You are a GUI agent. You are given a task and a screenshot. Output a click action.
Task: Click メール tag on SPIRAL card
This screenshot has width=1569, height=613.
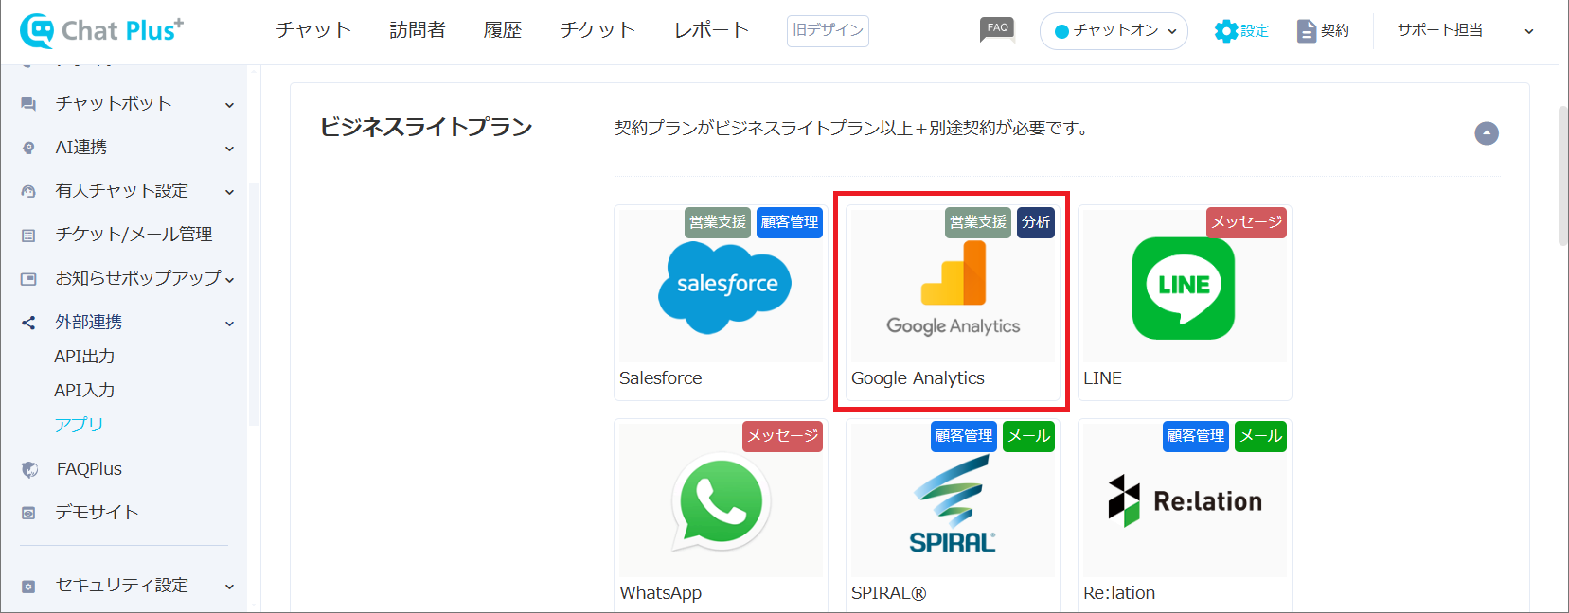coord(1029,436)
